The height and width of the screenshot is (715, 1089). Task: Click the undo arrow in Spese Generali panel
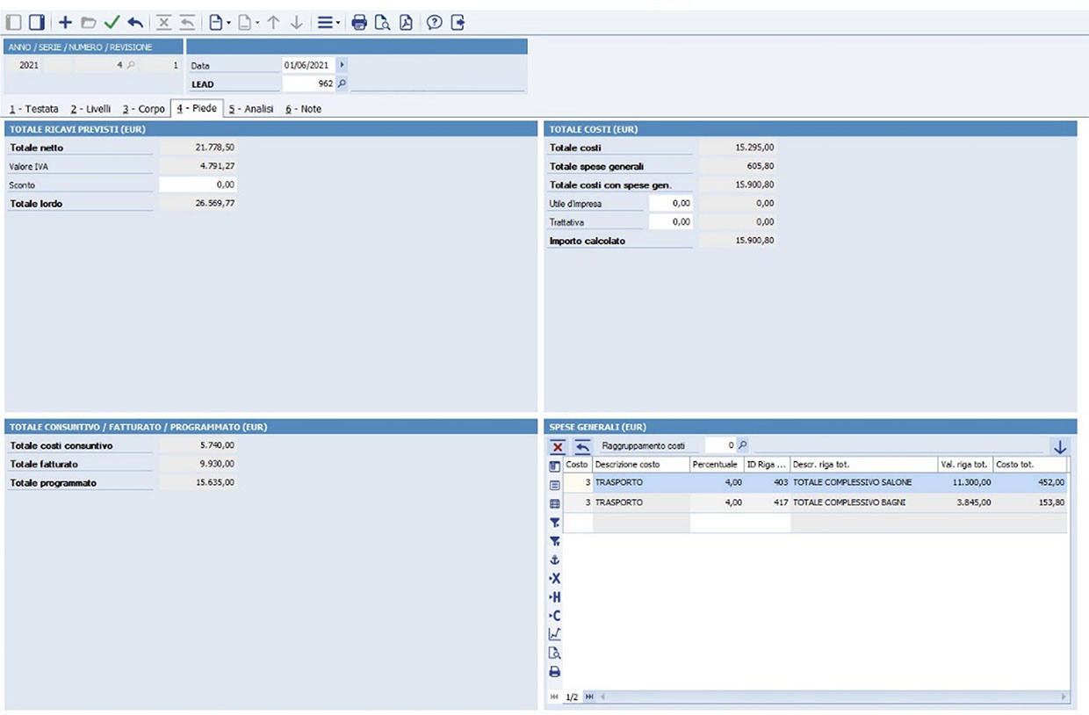[x=582, y=446]
